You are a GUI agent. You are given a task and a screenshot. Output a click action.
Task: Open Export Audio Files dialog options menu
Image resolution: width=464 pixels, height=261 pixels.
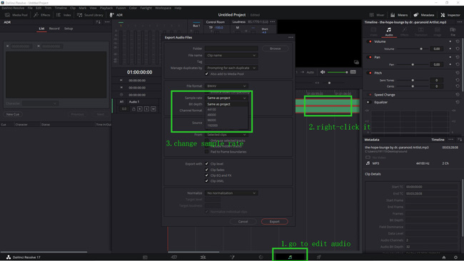(x=291, y=38)
